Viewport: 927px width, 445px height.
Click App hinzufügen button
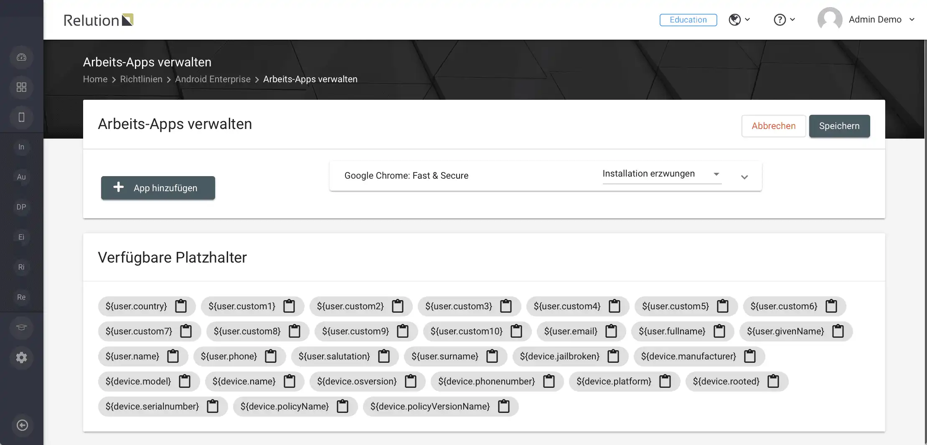(x=158, y=188)
